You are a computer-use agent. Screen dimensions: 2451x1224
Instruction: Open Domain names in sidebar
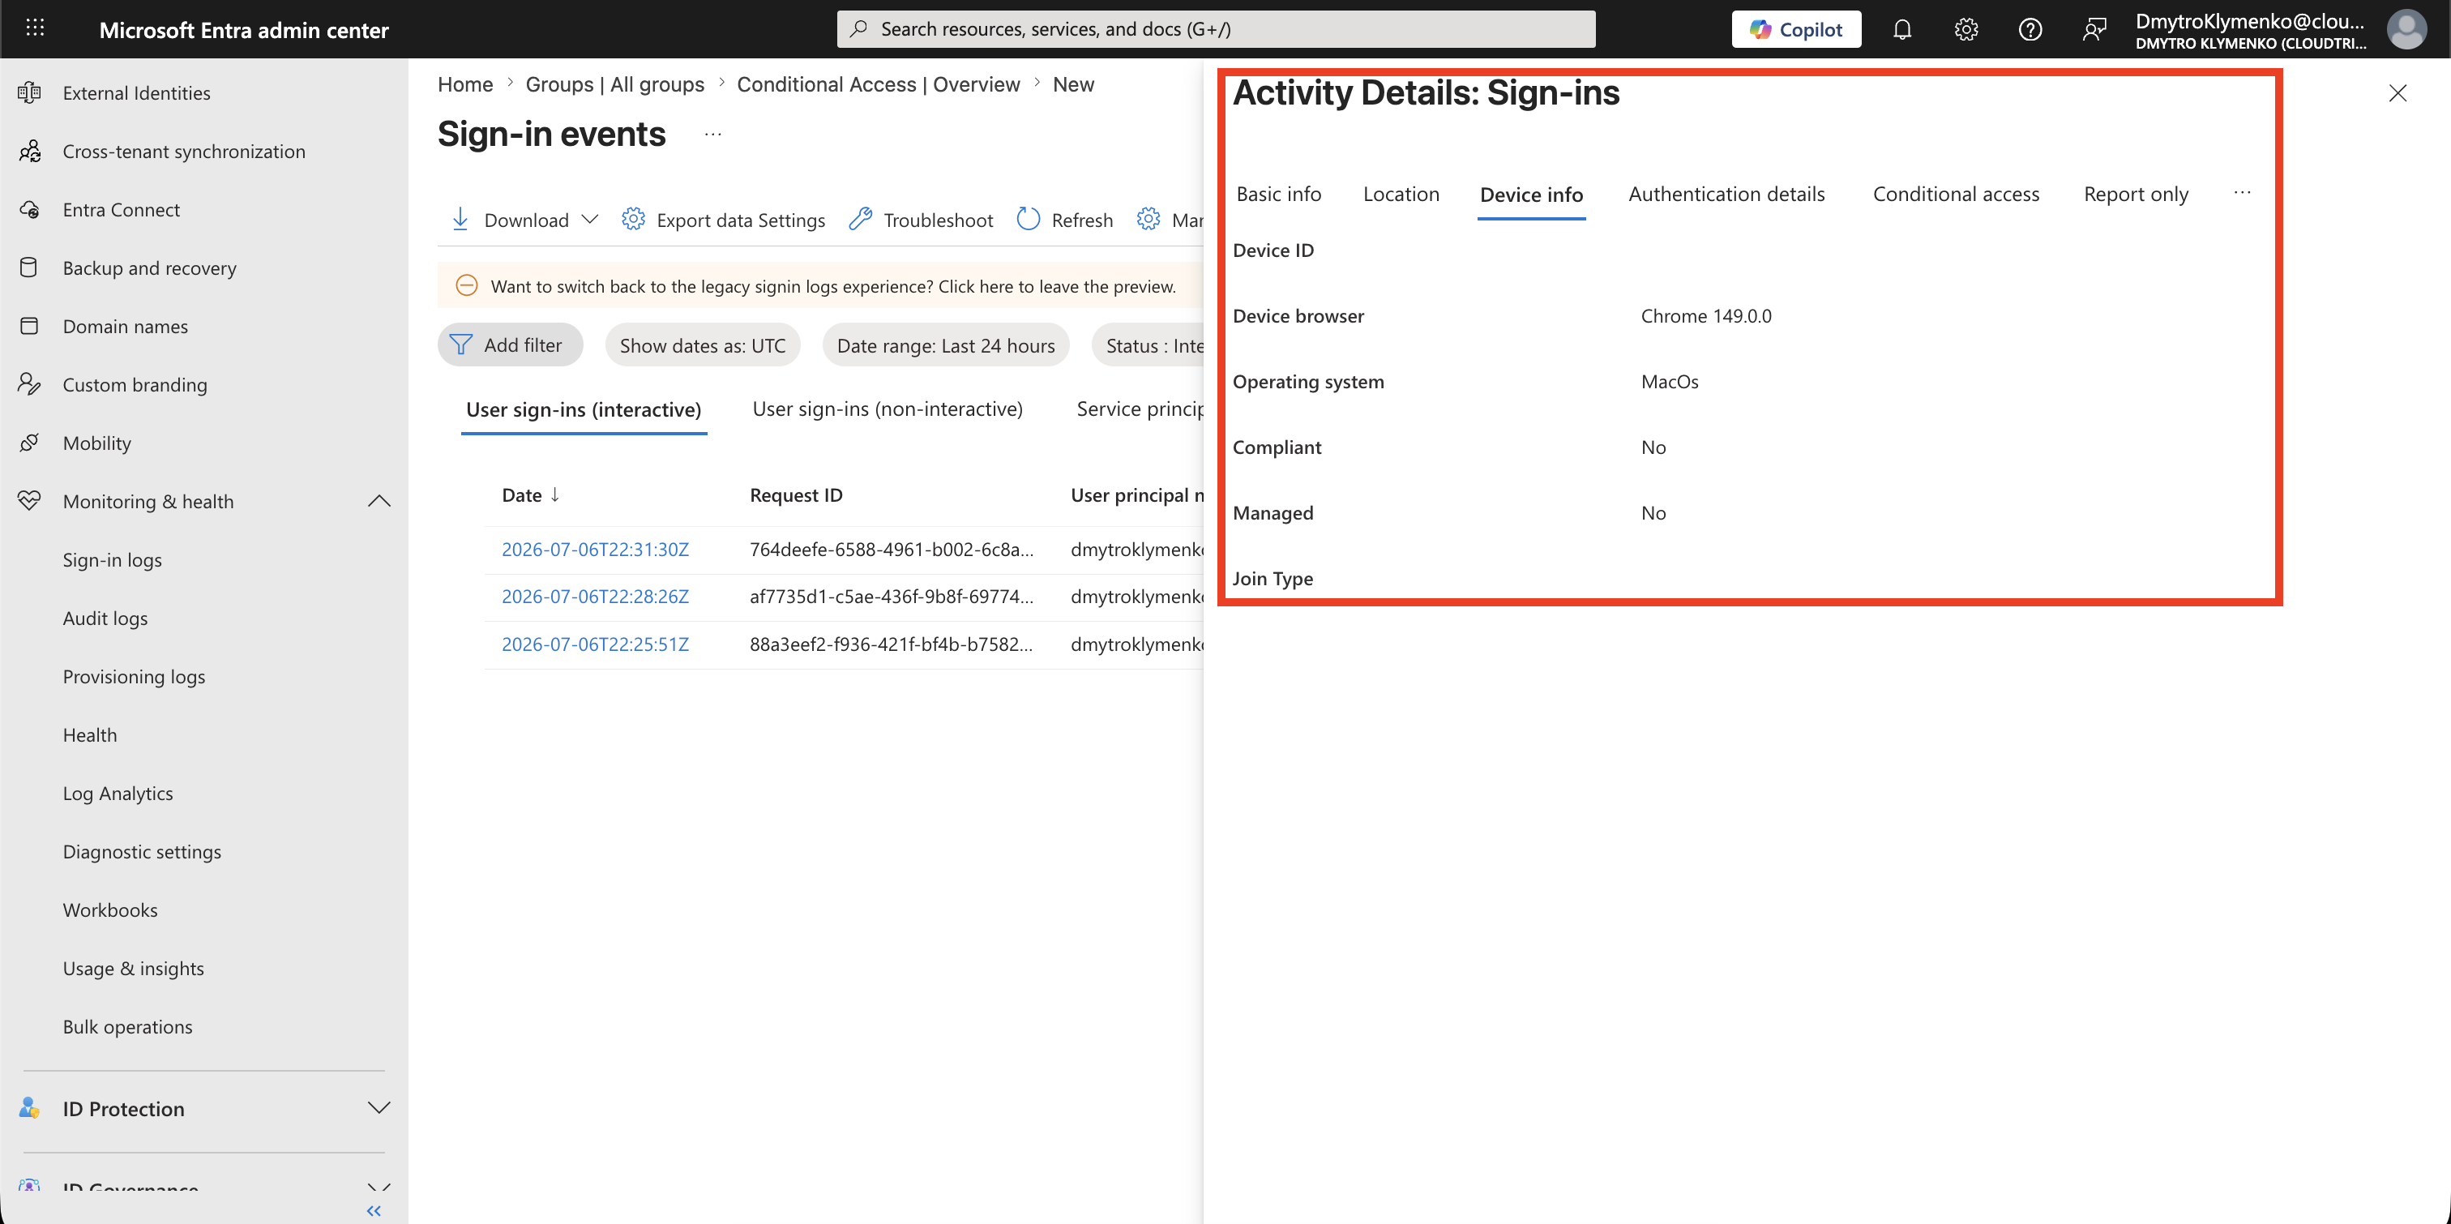pyautogui.click(x=125, y=327)
